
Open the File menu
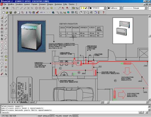(5, 4)
